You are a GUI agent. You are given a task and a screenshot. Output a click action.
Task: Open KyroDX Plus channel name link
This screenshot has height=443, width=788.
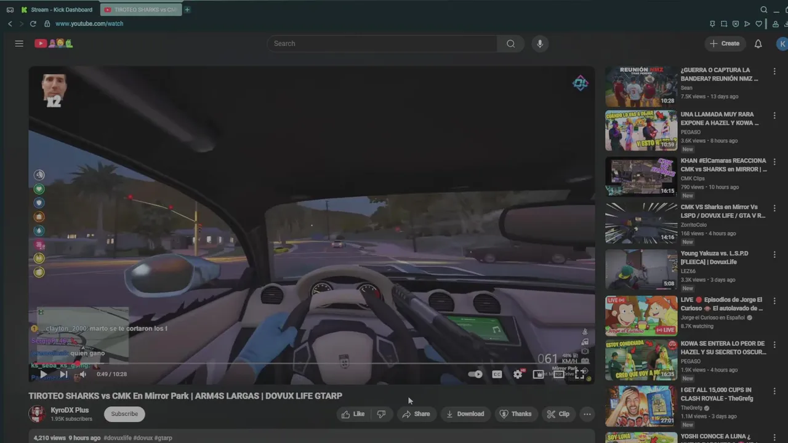coord(70,410)
